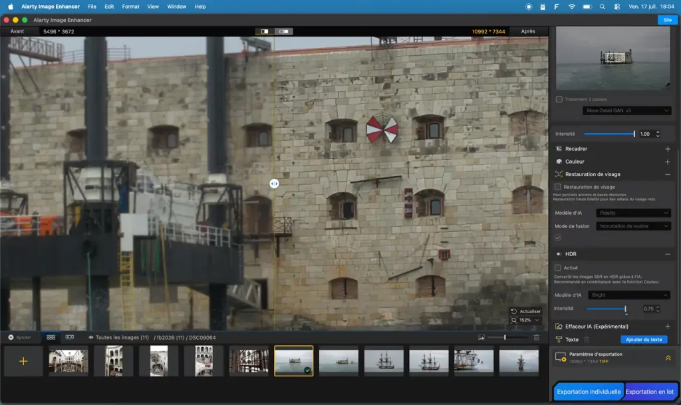Click the Actualiser refresh icon
The height and width of the screenshot is (405, 681).
[x=514, y=311]
